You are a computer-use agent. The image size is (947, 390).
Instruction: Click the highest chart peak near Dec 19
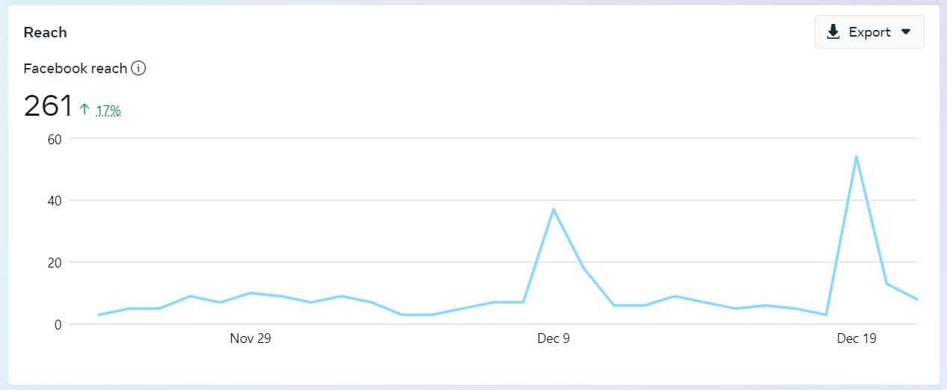pyautogui.click(x=856, y=157)
